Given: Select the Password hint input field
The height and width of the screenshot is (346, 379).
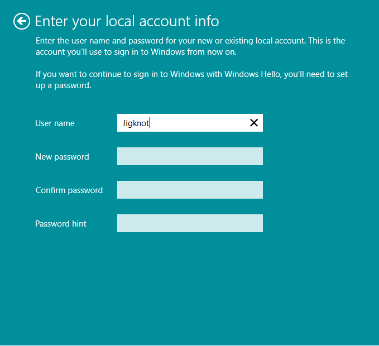Looking at the screenshot, I should 190,223.
